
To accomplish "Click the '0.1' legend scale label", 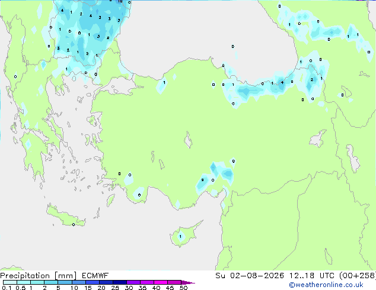I will tap(7, 288).
